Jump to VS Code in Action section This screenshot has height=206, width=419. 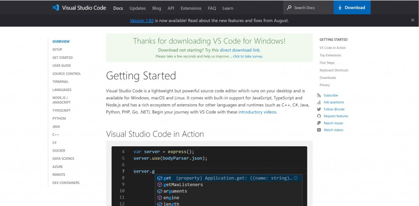333,48
